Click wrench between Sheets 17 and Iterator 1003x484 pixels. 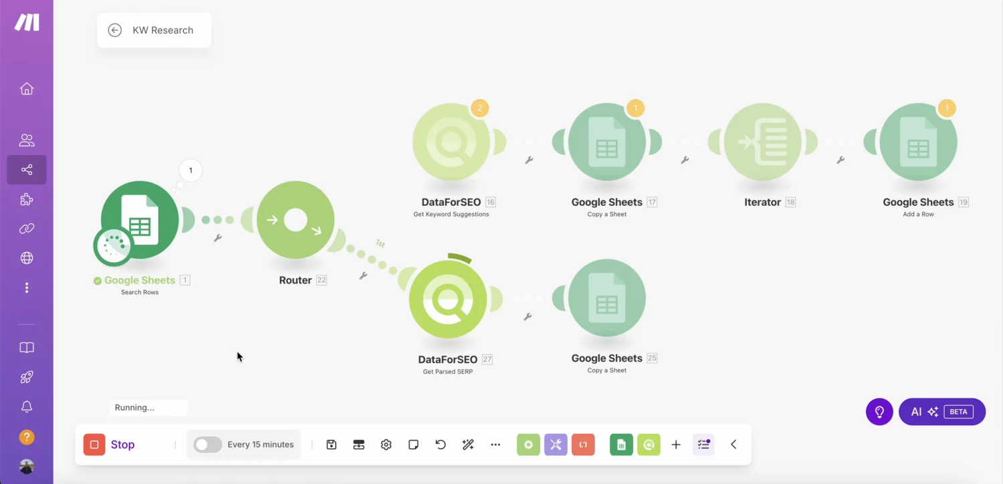(685, 160)
